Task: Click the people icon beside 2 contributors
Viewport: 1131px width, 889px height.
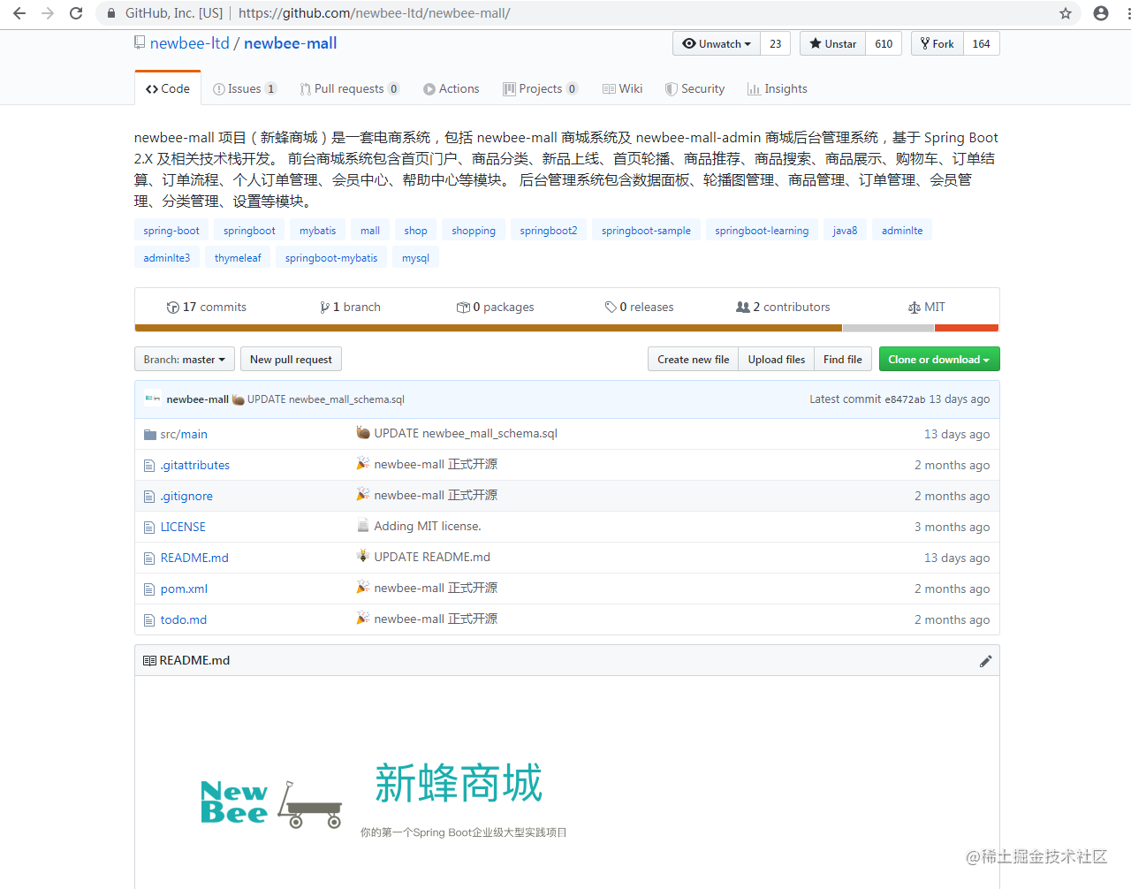Action: [x=743, y=308]
